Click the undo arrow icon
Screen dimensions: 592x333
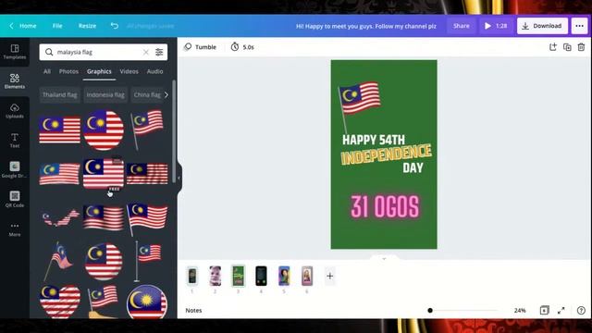click(115, 26)
